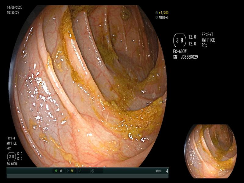This screenshot has width=244, height=183.
Task: Click the shutter speed icon beside 1/200
Action: tap(156, 13)
